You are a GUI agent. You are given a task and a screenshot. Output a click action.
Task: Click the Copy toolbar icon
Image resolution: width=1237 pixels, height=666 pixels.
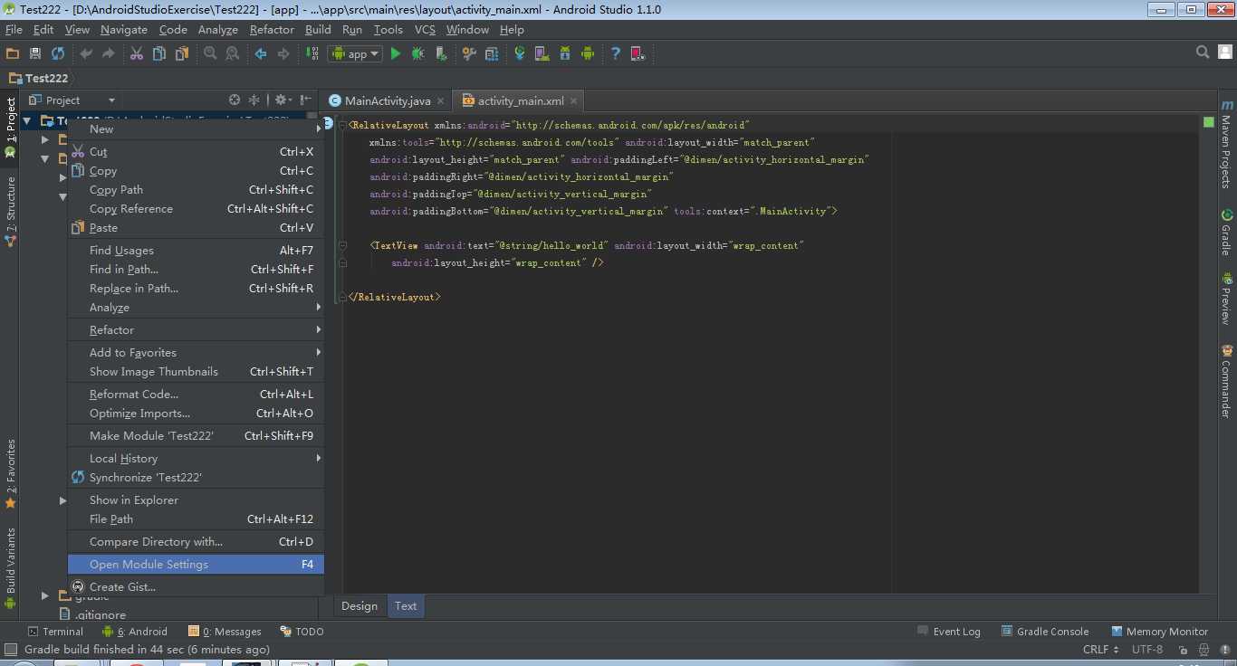(159, 53)
